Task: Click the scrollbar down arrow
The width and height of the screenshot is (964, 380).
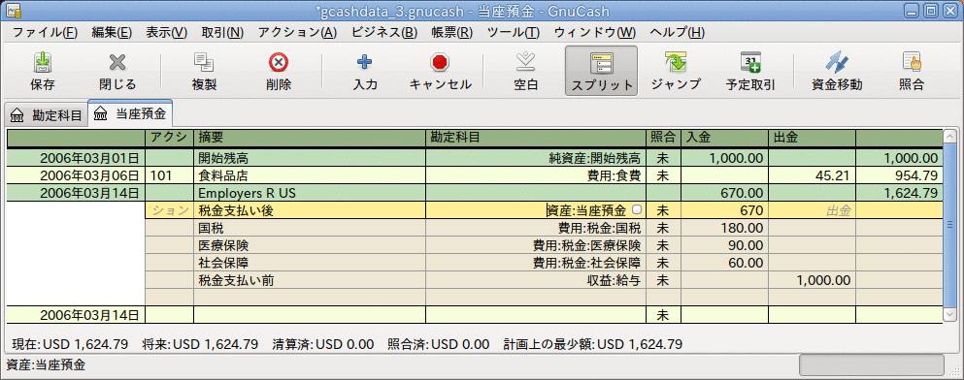Action: tap(949, 314)
